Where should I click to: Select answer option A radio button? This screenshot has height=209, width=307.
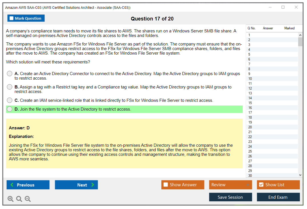[10, 74]
